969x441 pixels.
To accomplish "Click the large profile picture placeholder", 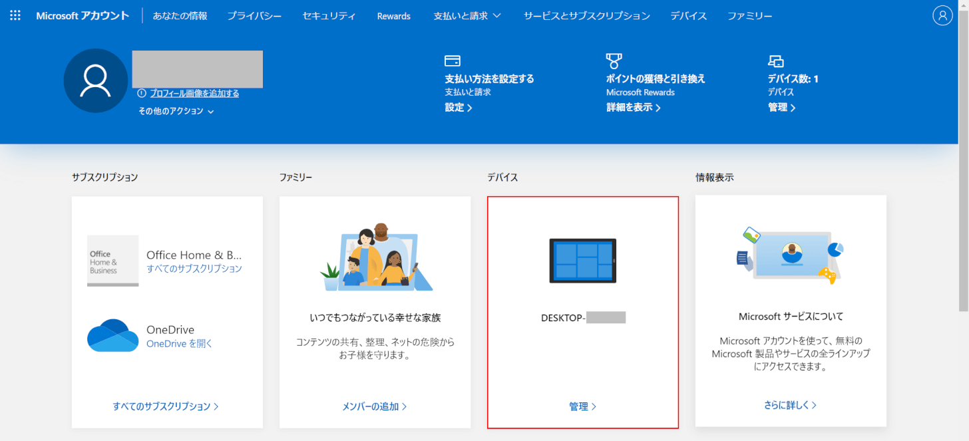I will point(95,80).
